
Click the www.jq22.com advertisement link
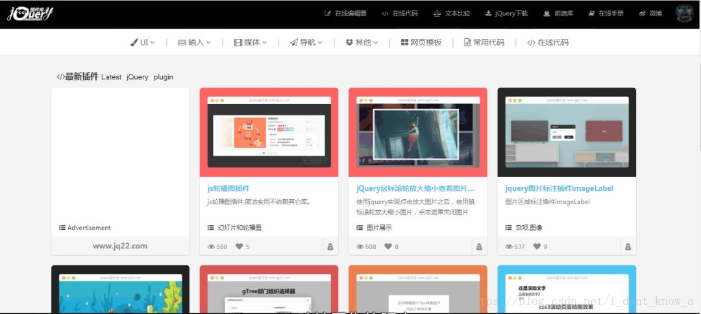tap(120, 246)
